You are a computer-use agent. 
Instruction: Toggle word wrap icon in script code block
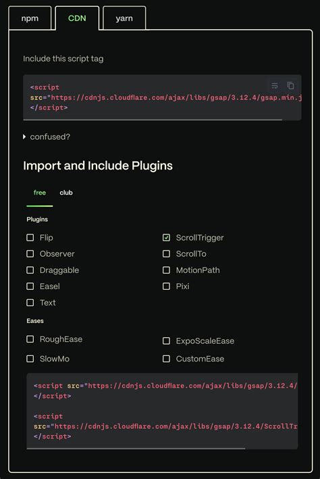(x=275, y=86)
